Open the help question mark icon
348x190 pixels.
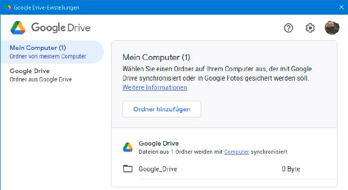[288, 28]
